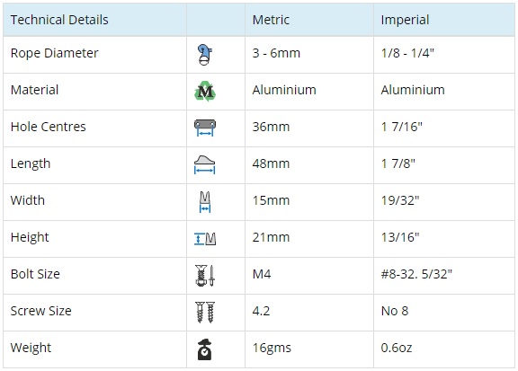Click the green recycling Material icon
The height and width of the screenshot is (371, 518).
[x=205, y=91]
